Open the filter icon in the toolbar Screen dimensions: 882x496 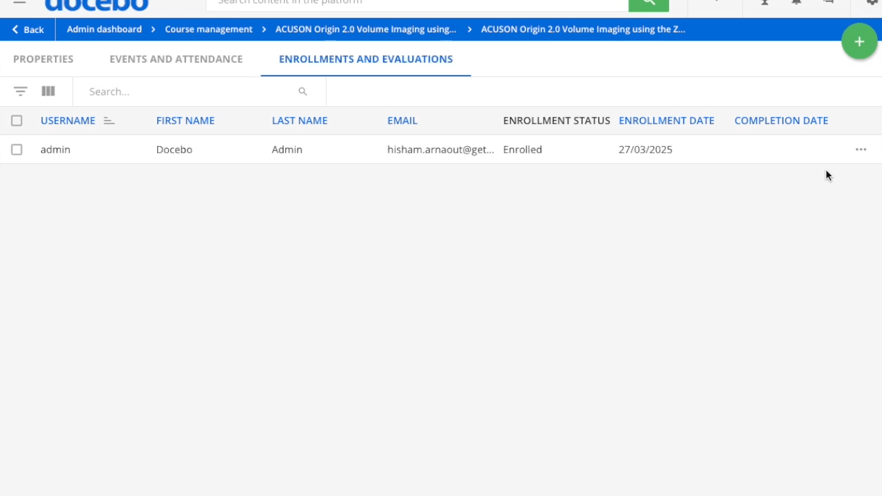pyautogui.click(x=21, y=91)
